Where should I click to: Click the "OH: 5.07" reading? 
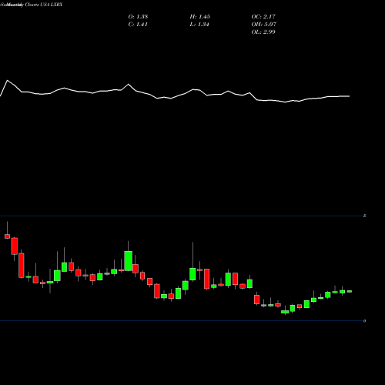click(x=264, y=25)
